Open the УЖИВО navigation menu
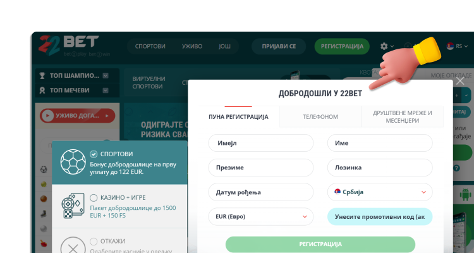 click(x=192, y=46)
